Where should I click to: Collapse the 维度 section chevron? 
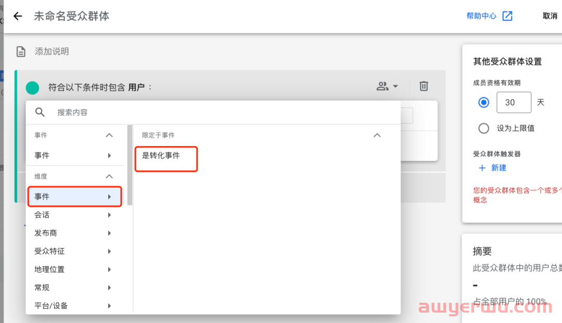pos(109,177)
